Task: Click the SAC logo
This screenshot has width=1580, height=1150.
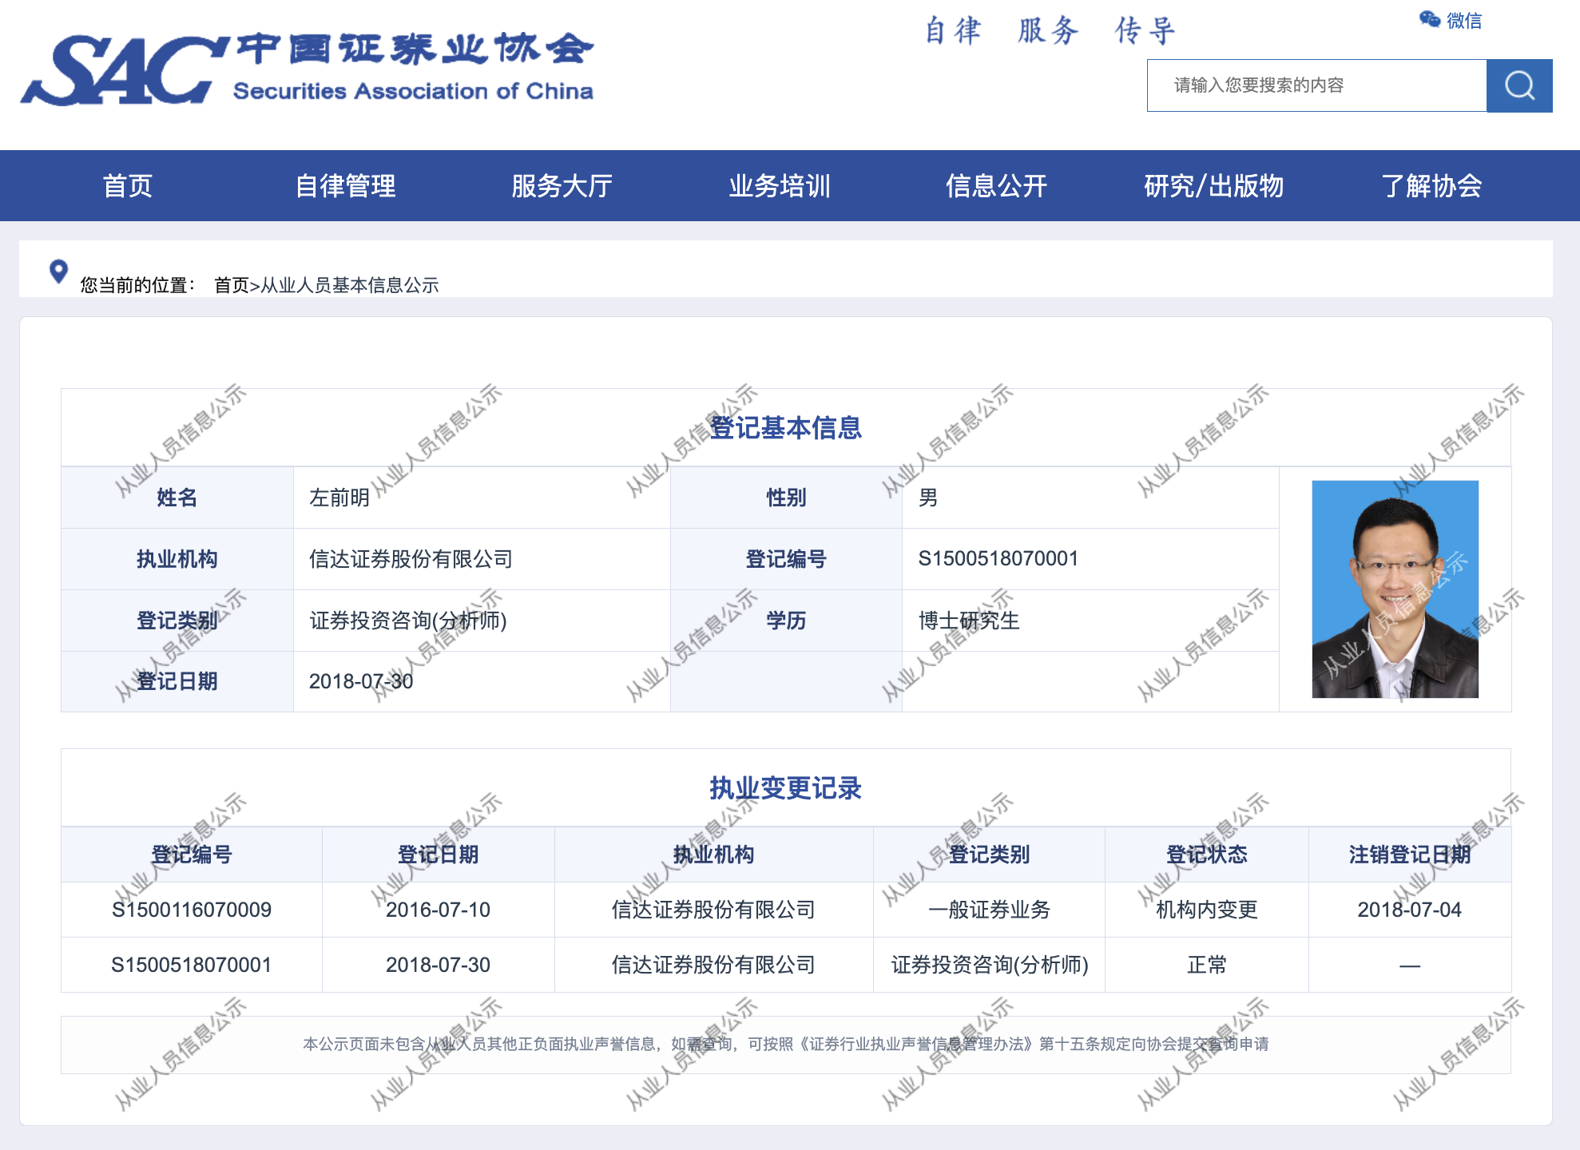Action: tap(120, 72)
